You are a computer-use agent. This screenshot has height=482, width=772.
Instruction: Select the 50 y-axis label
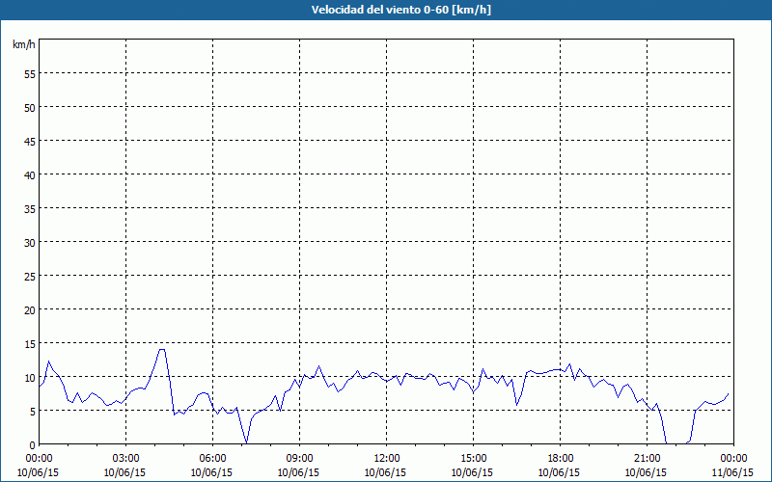pyautogui.click(x=30, y=107)
